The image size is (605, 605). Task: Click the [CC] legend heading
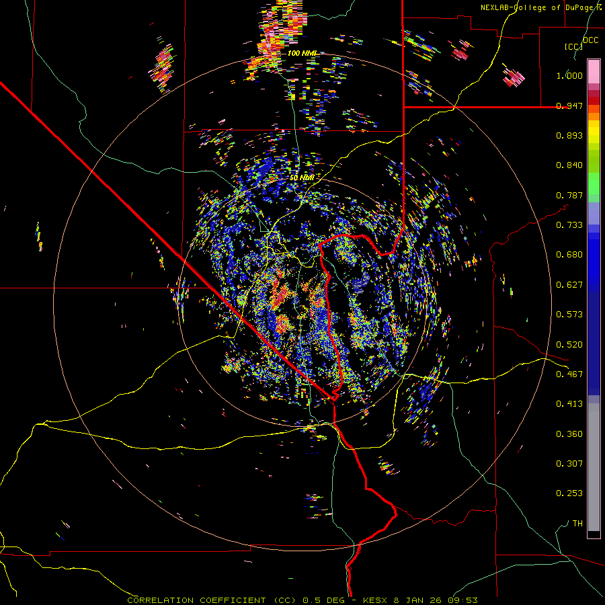click(573, 46)
